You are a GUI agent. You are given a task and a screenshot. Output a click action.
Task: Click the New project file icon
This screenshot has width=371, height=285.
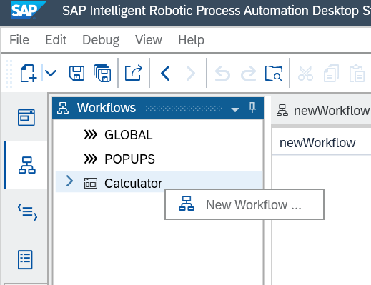[29, 73]
